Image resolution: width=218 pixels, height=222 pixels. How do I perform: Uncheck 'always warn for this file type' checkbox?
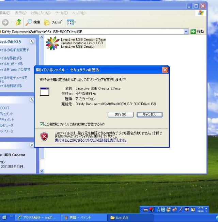(x=42, y=124)
